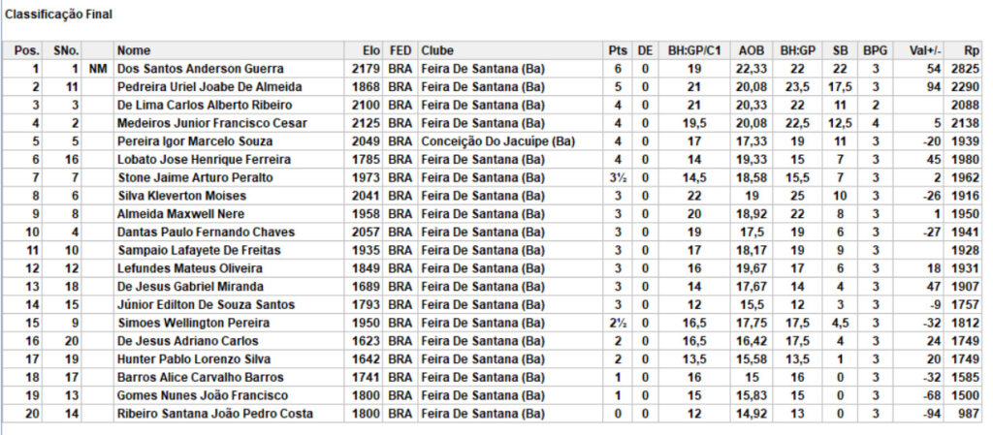Image resolution: width=993 pixels, height=435 pixels.
Task: Click the "AOB" column header
Action: click(x=752, y=50)
